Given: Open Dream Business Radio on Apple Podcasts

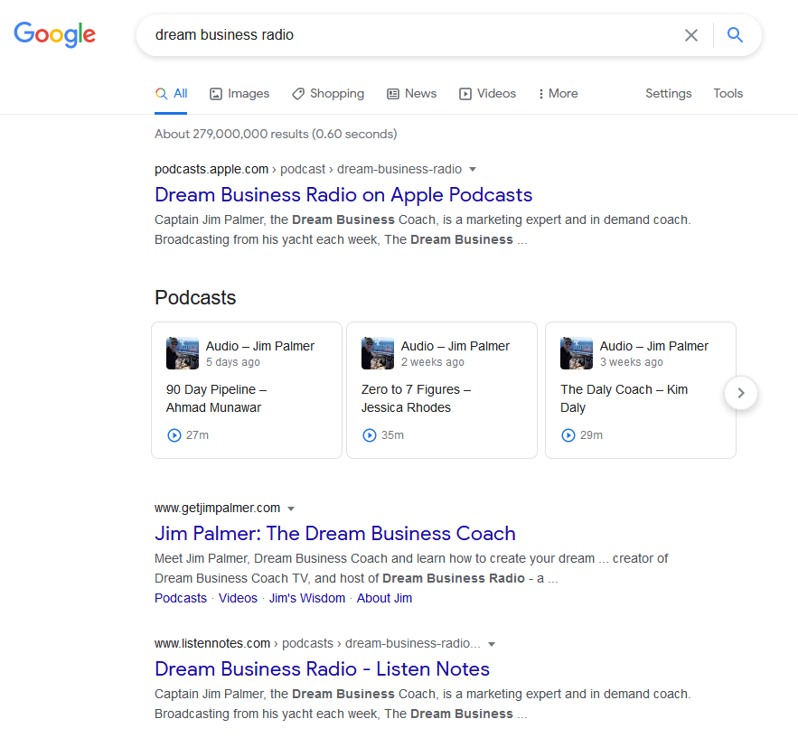Looking at the screenshot, I should click(343, 195).
